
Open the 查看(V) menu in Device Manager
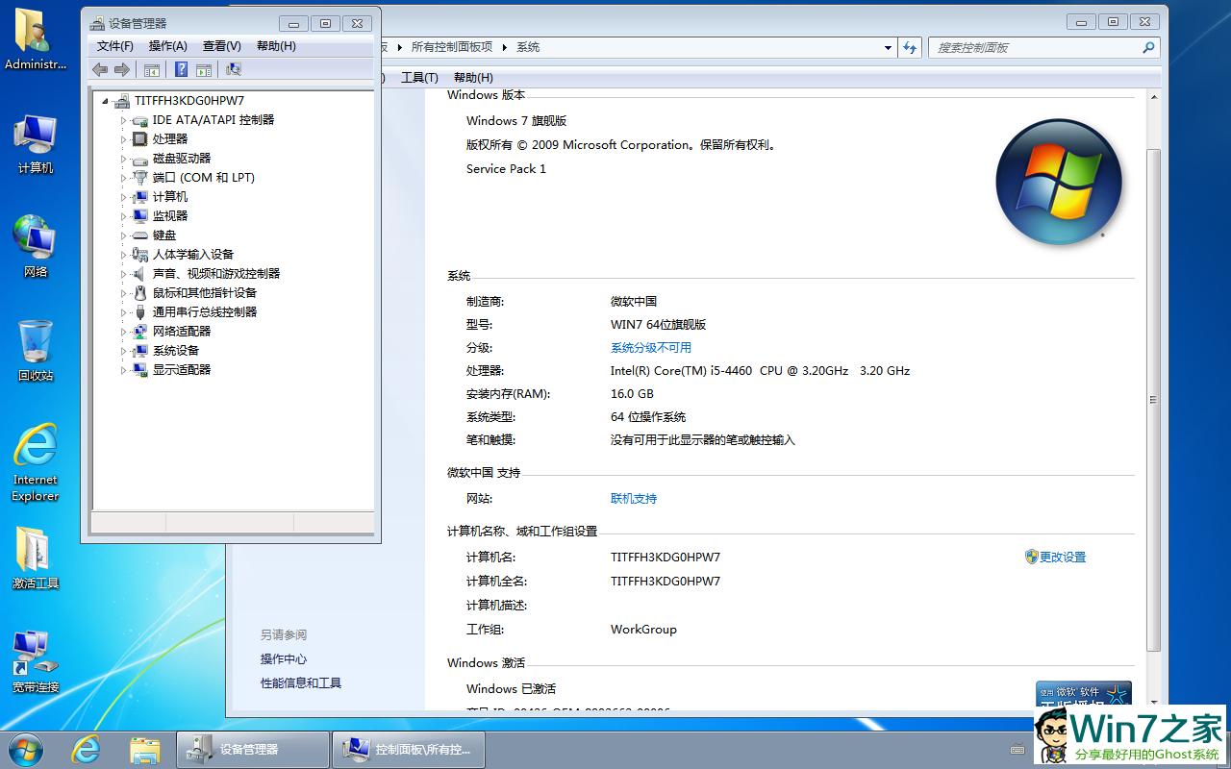pos(221,46)
